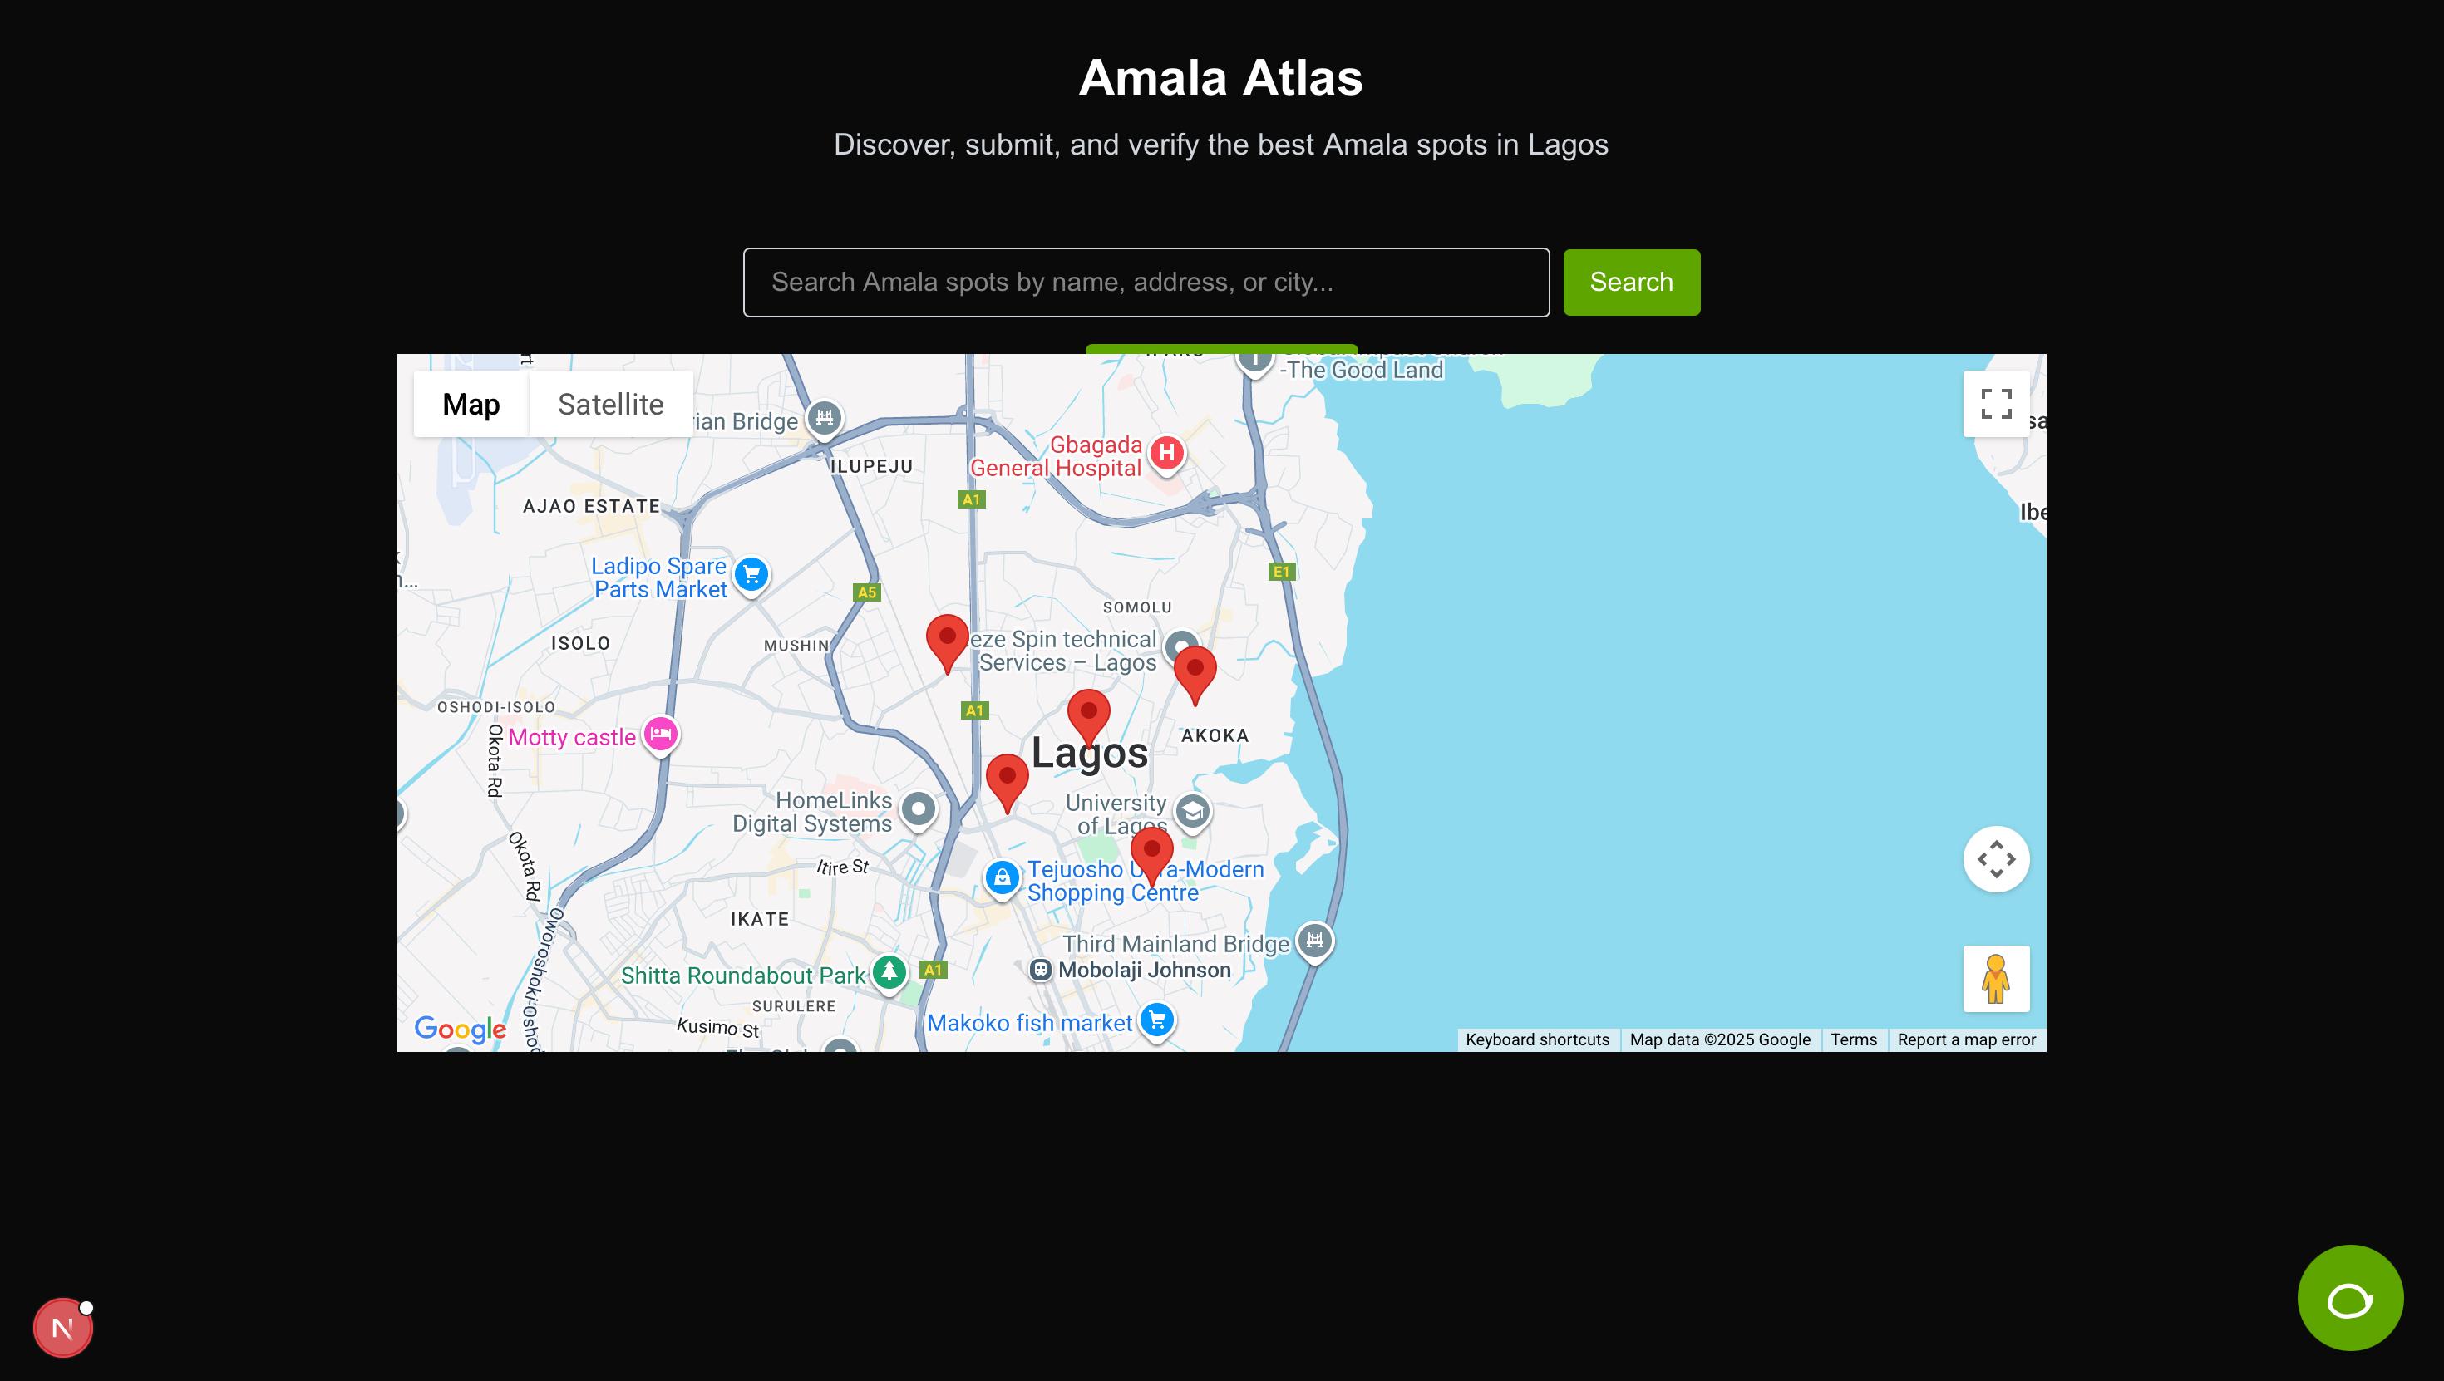Focus the Amala spots search field

(x=1146, y=283)
